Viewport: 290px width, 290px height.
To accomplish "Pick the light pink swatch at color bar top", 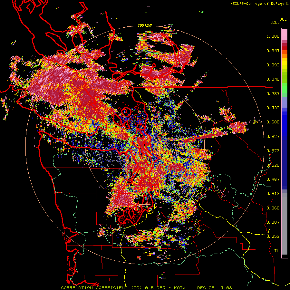I will (x=285, y=34).
